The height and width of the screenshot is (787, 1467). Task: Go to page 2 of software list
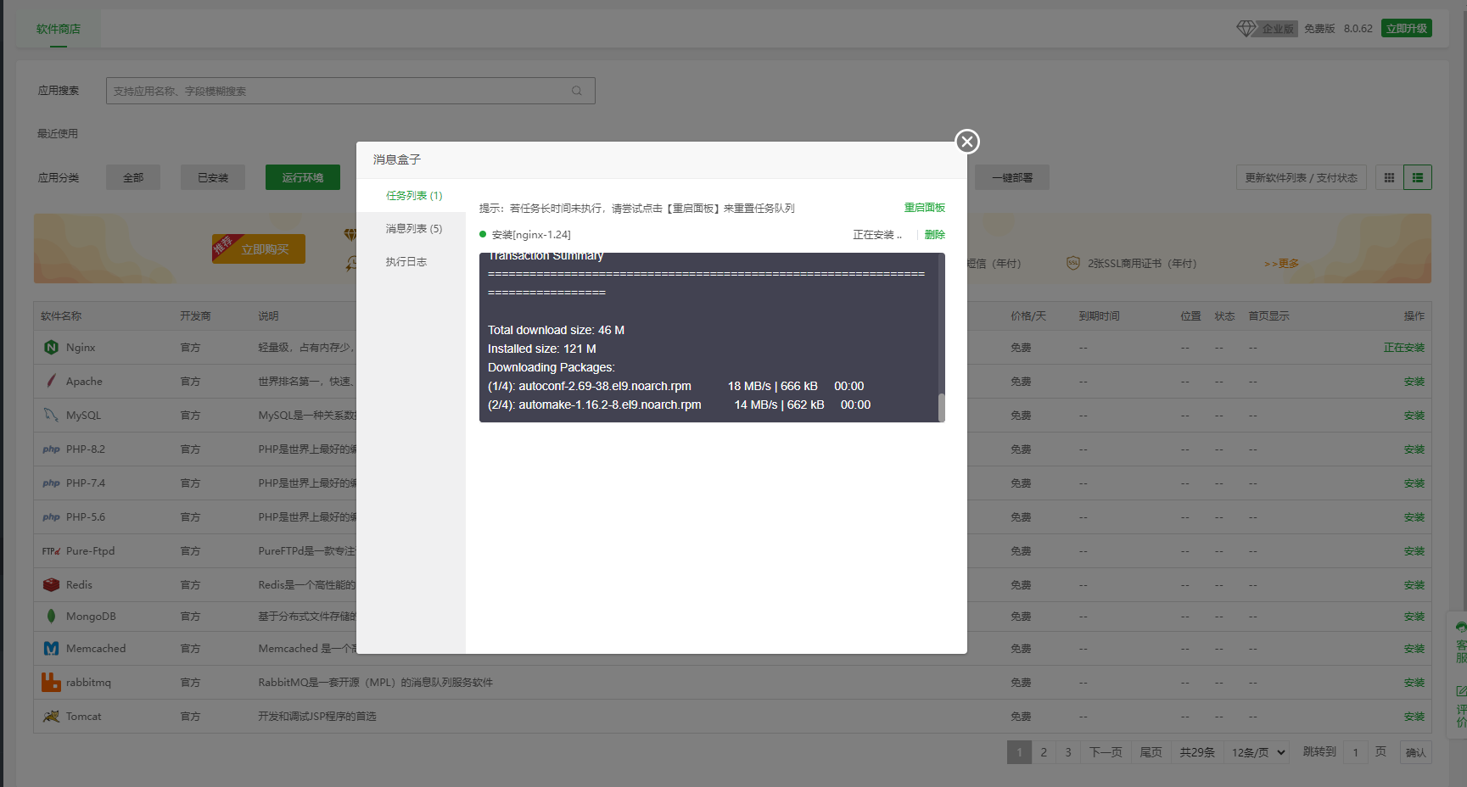pos(1044,752)
